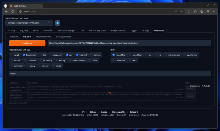Uncheck the installed tag checkbox
This screenshot has height=131, width=220.
pyautogui.click(x=77, y=55)
